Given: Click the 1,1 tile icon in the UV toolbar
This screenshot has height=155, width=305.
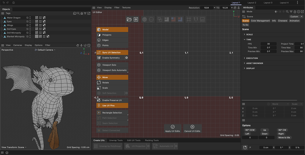Looking at the screenshot, I should pyautogui.click(x=196, y=19).
